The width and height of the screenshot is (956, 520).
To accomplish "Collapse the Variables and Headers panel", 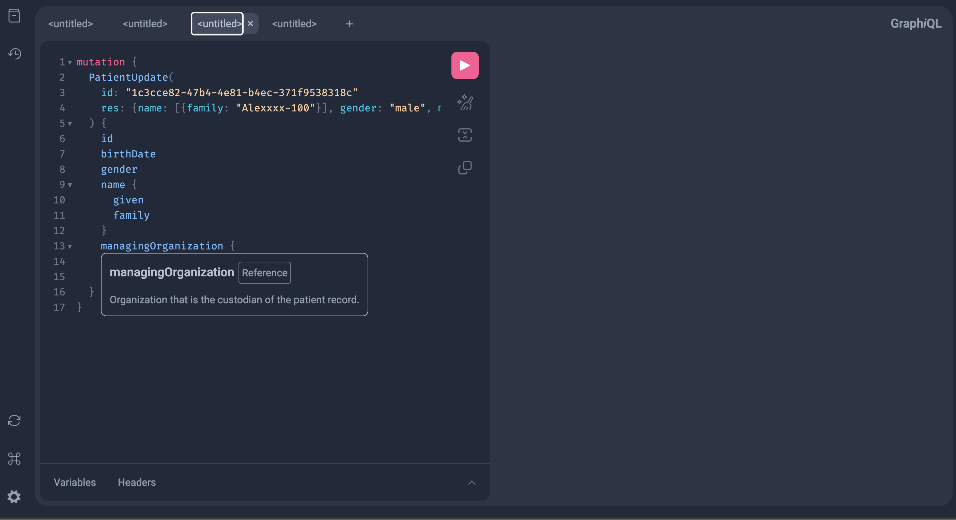I will click(472, 483).
